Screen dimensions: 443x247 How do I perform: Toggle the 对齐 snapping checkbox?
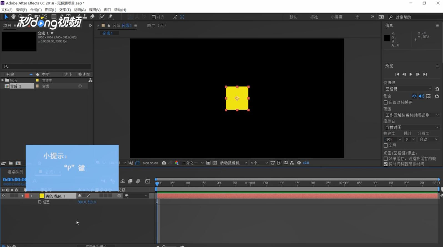pyautogui.click(x=153, y=17)
